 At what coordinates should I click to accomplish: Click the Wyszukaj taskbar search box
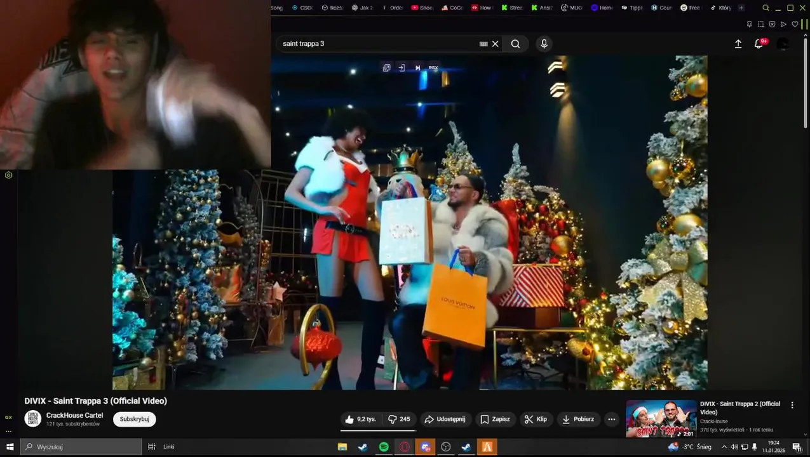[81, 447]
